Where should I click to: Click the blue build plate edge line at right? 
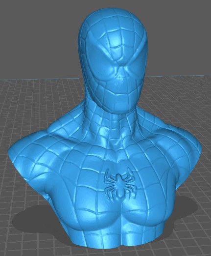point(180,76)
